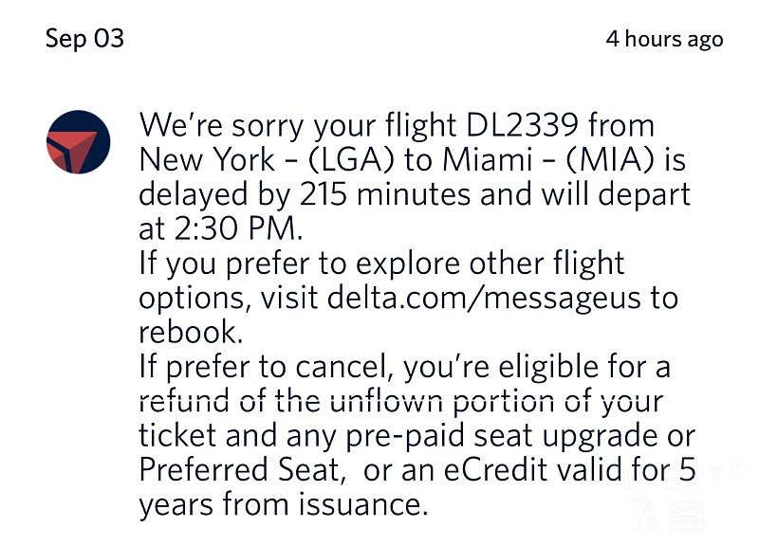759x546 pixels.
Task: Click the Delta airline logo icon
Action: tap(78, 142)
